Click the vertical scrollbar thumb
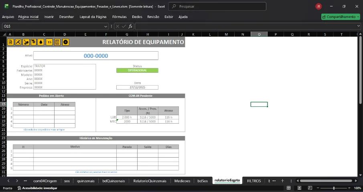This screenshot has width=363, height=192. pyautogui.click(x=361, y=69)
